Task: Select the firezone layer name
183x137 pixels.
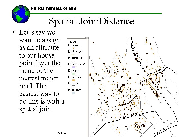Action: coord(76,77)
